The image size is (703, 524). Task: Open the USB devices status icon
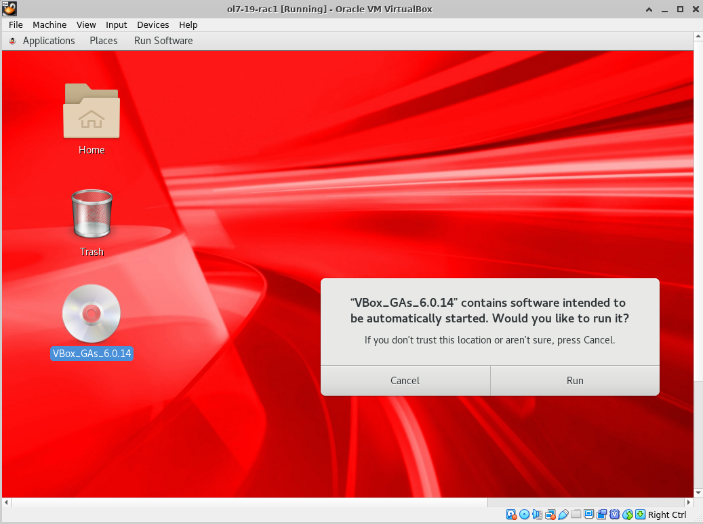pyautogui.click(x=563, y=514)
